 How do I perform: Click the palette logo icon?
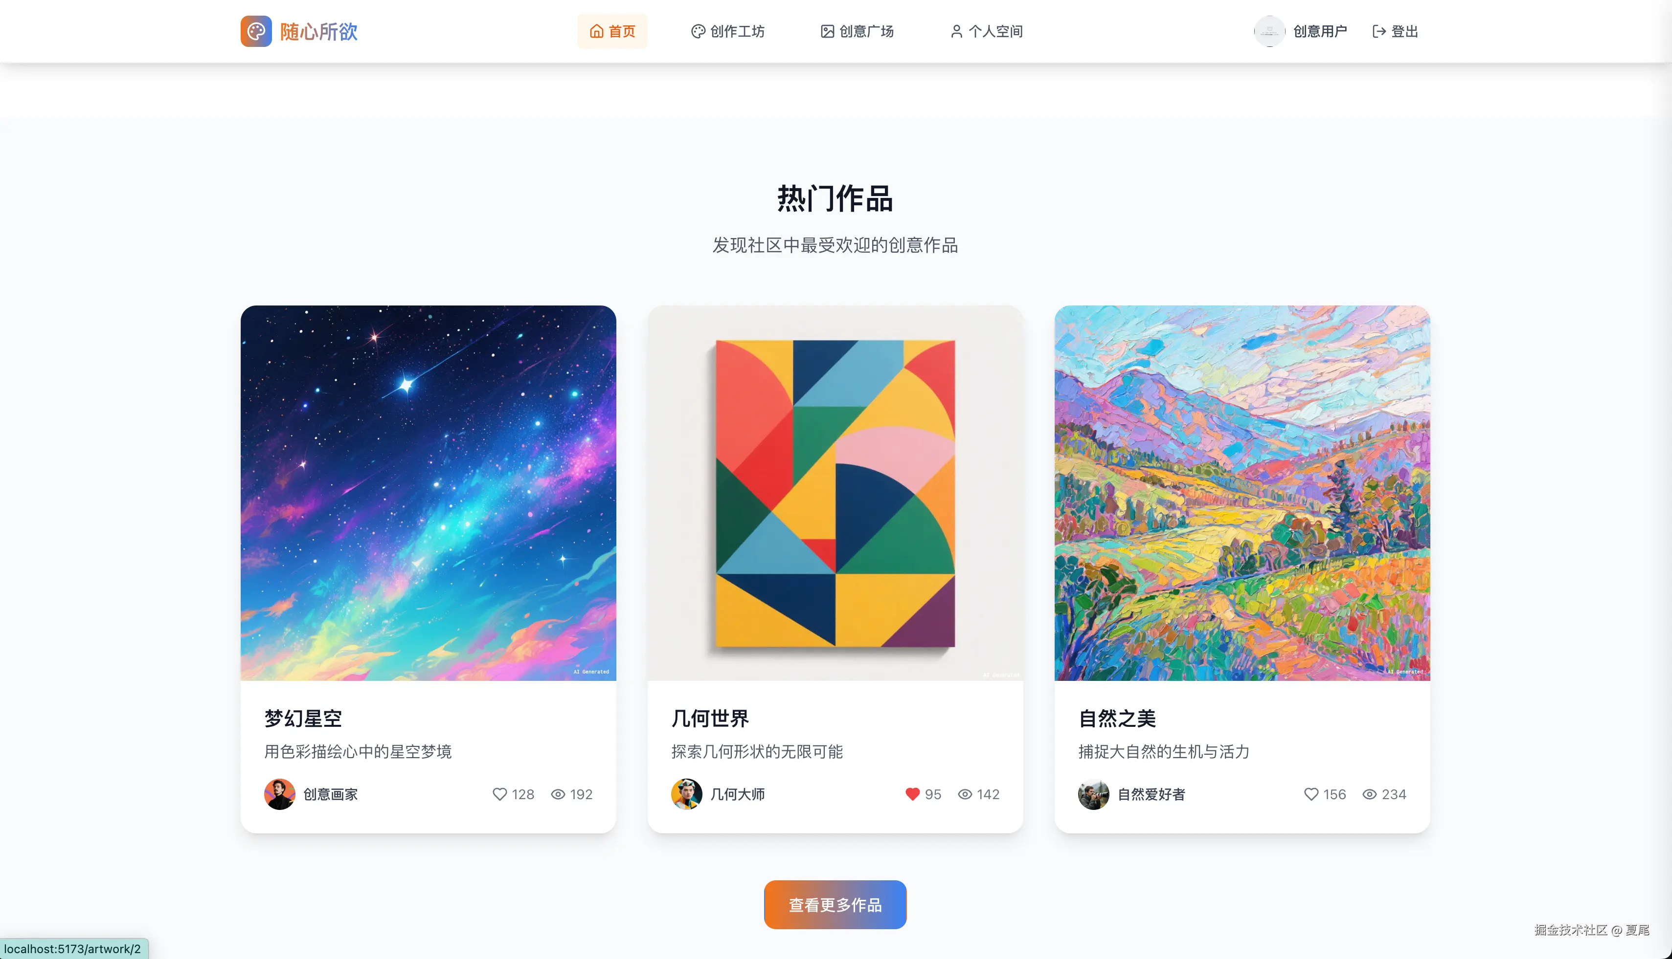pos(256,31)
